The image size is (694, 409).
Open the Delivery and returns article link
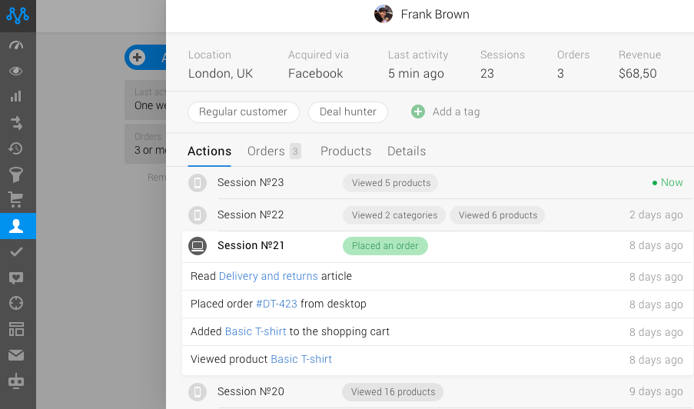pyautogui.click(x=268, y=277)
